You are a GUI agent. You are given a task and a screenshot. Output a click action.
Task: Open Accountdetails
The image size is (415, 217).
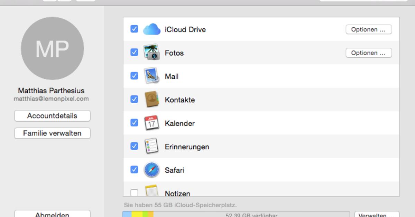coord(52,116)
